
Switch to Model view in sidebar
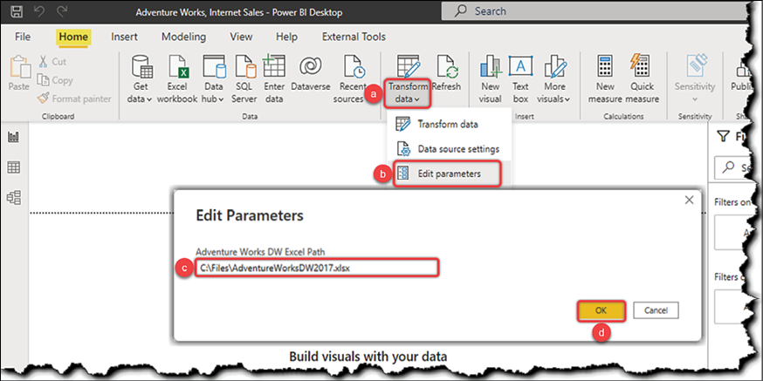point(14,197)
